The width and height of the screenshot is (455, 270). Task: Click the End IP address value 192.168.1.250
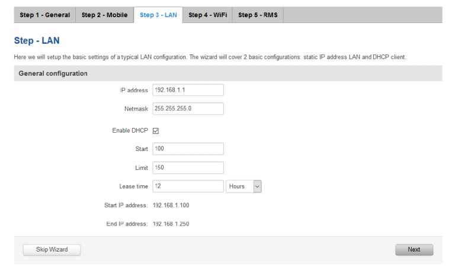171,224
